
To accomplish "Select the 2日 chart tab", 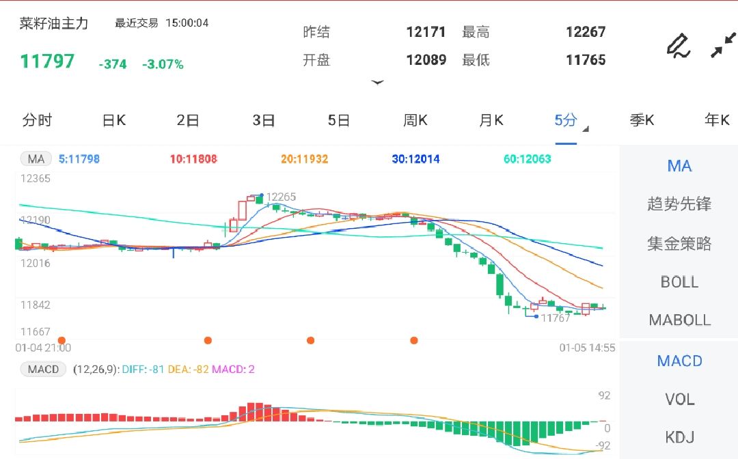I will pos(187,120).
